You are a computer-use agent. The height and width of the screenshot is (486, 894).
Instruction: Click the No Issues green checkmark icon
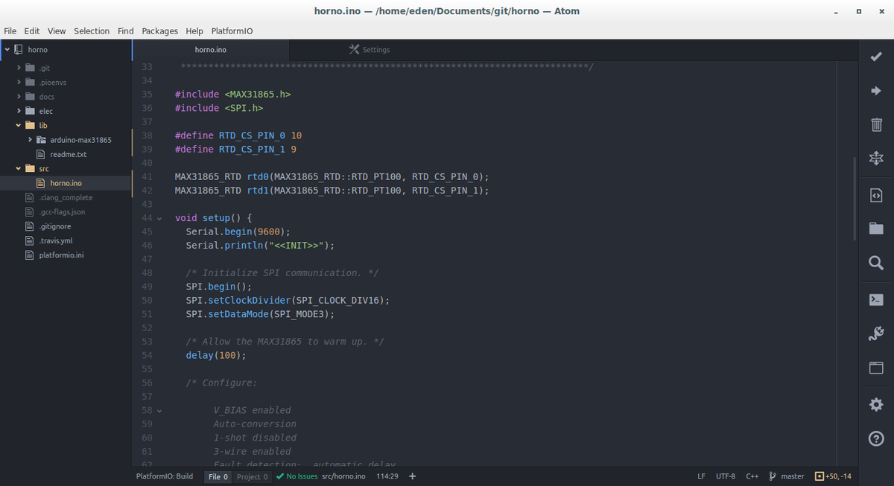coord(280,476)
